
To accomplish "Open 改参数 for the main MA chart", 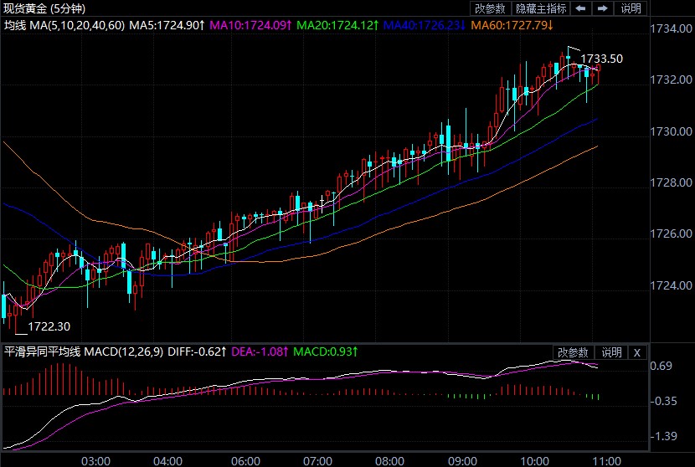I will [490, 8].
